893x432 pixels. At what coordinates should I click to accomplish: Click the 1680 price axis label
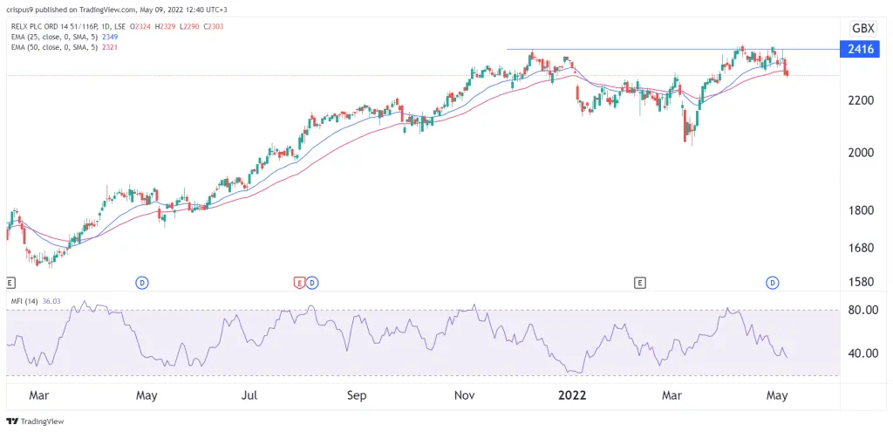[860, 248]
